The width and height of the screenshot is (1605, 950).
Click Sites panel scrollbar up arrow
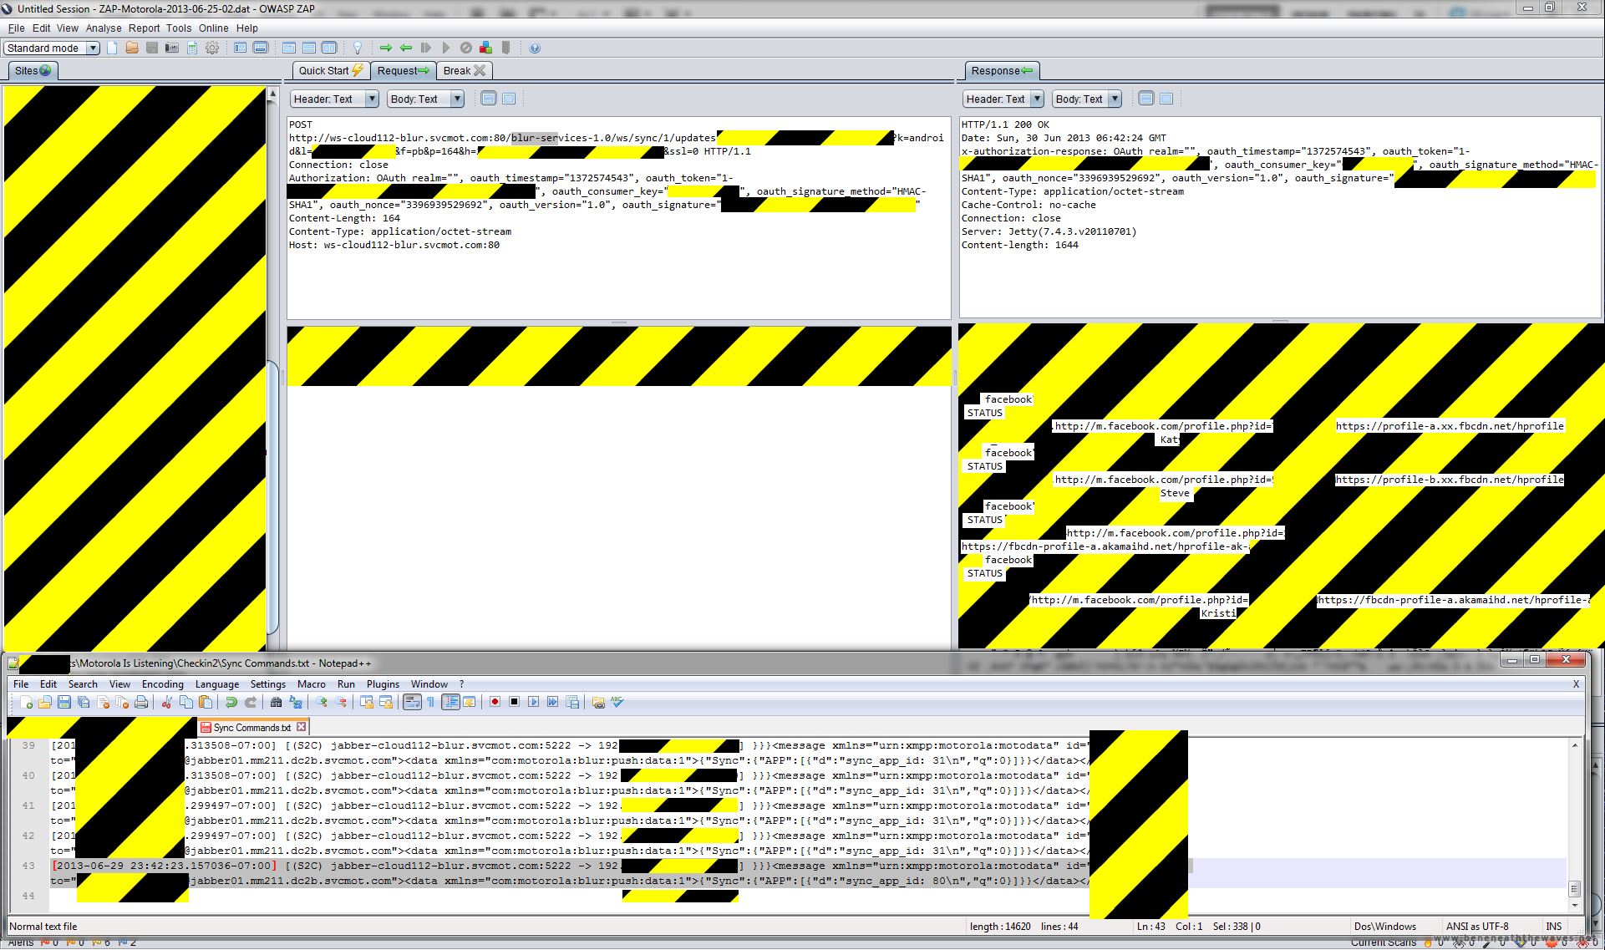pos(272,94)
